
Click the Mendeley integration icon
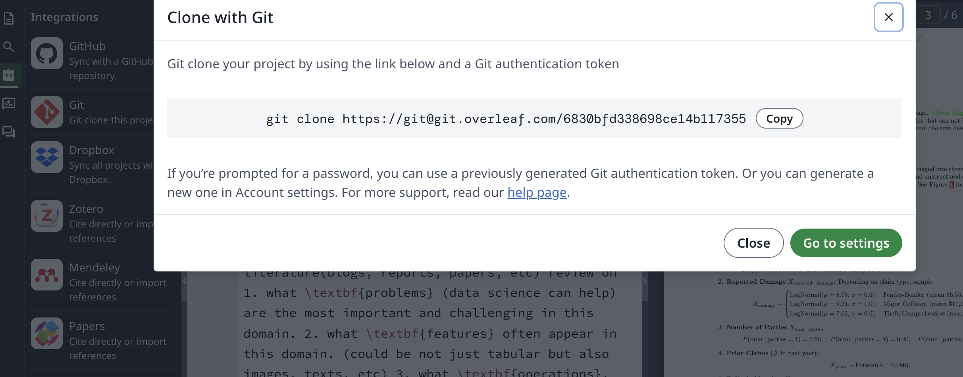point(47,275)
